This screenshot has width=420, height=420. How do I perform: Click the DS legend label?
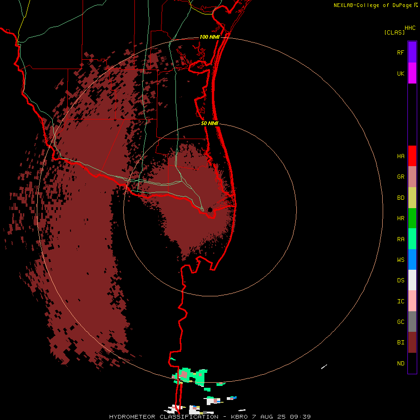400,280
